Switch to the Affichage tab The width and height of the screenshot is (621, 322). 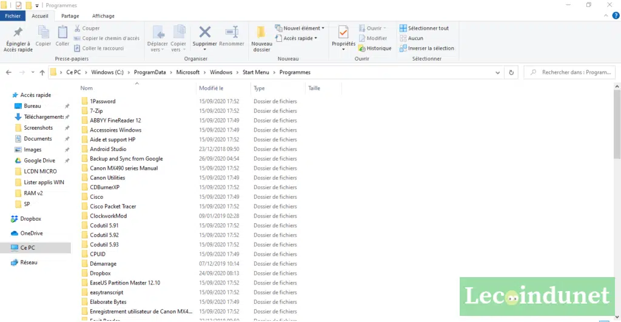click(x=103, y=16)
